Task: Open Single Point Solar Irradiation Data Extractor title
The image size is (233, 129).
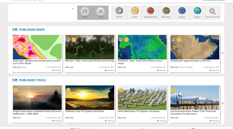Action: [37, 112]
